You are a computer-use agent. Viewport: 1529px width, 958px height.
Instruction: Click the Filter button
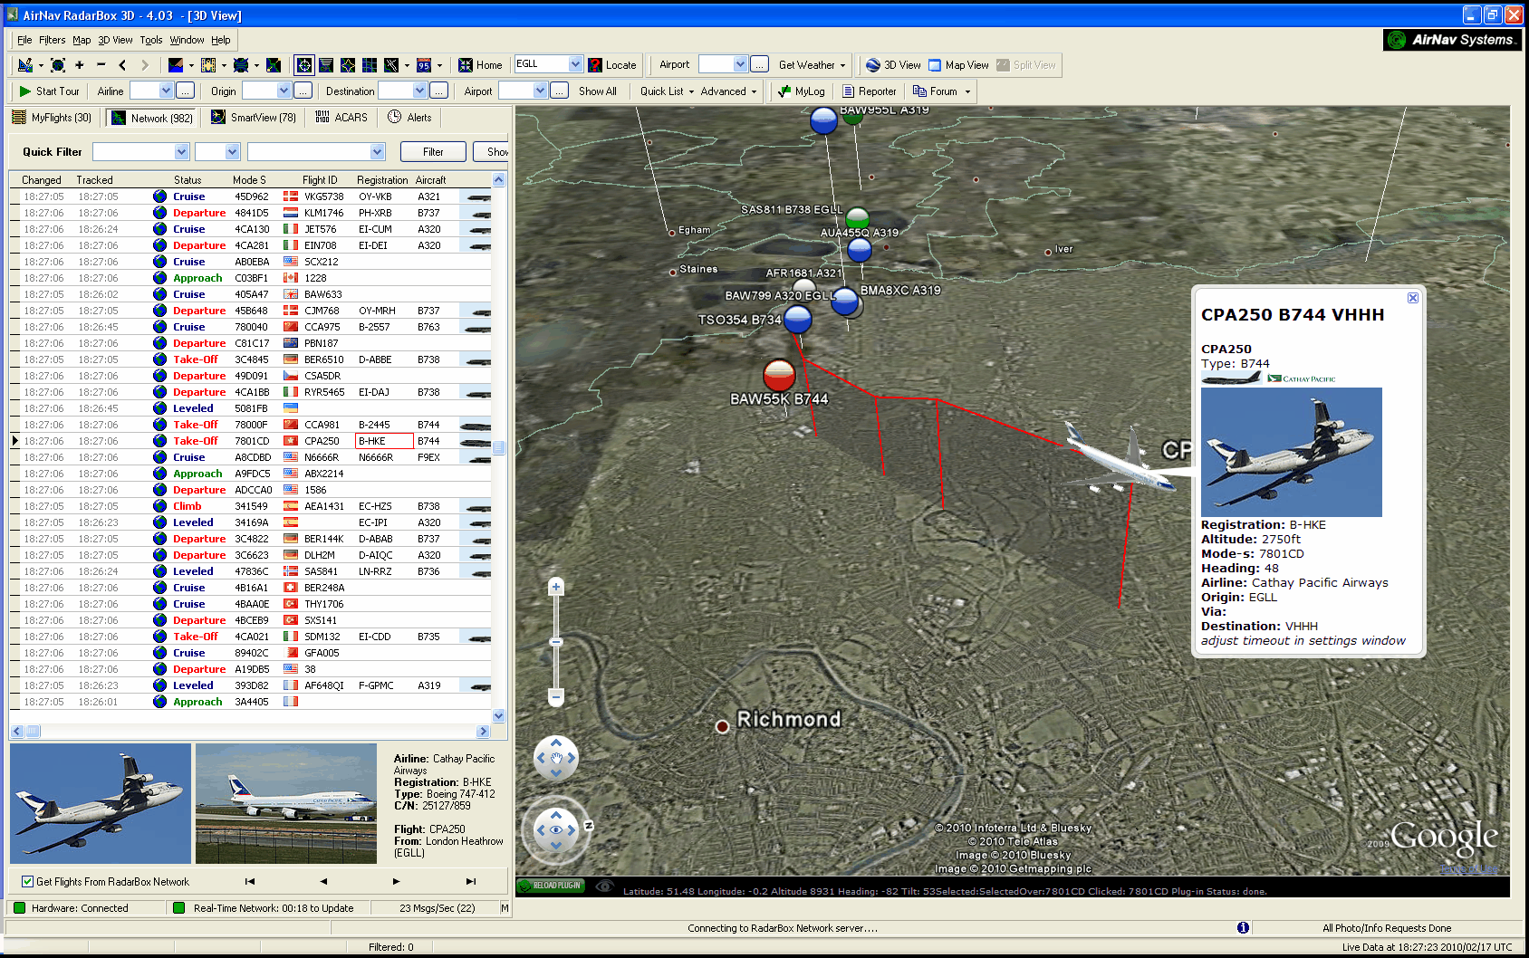point(433,152)
